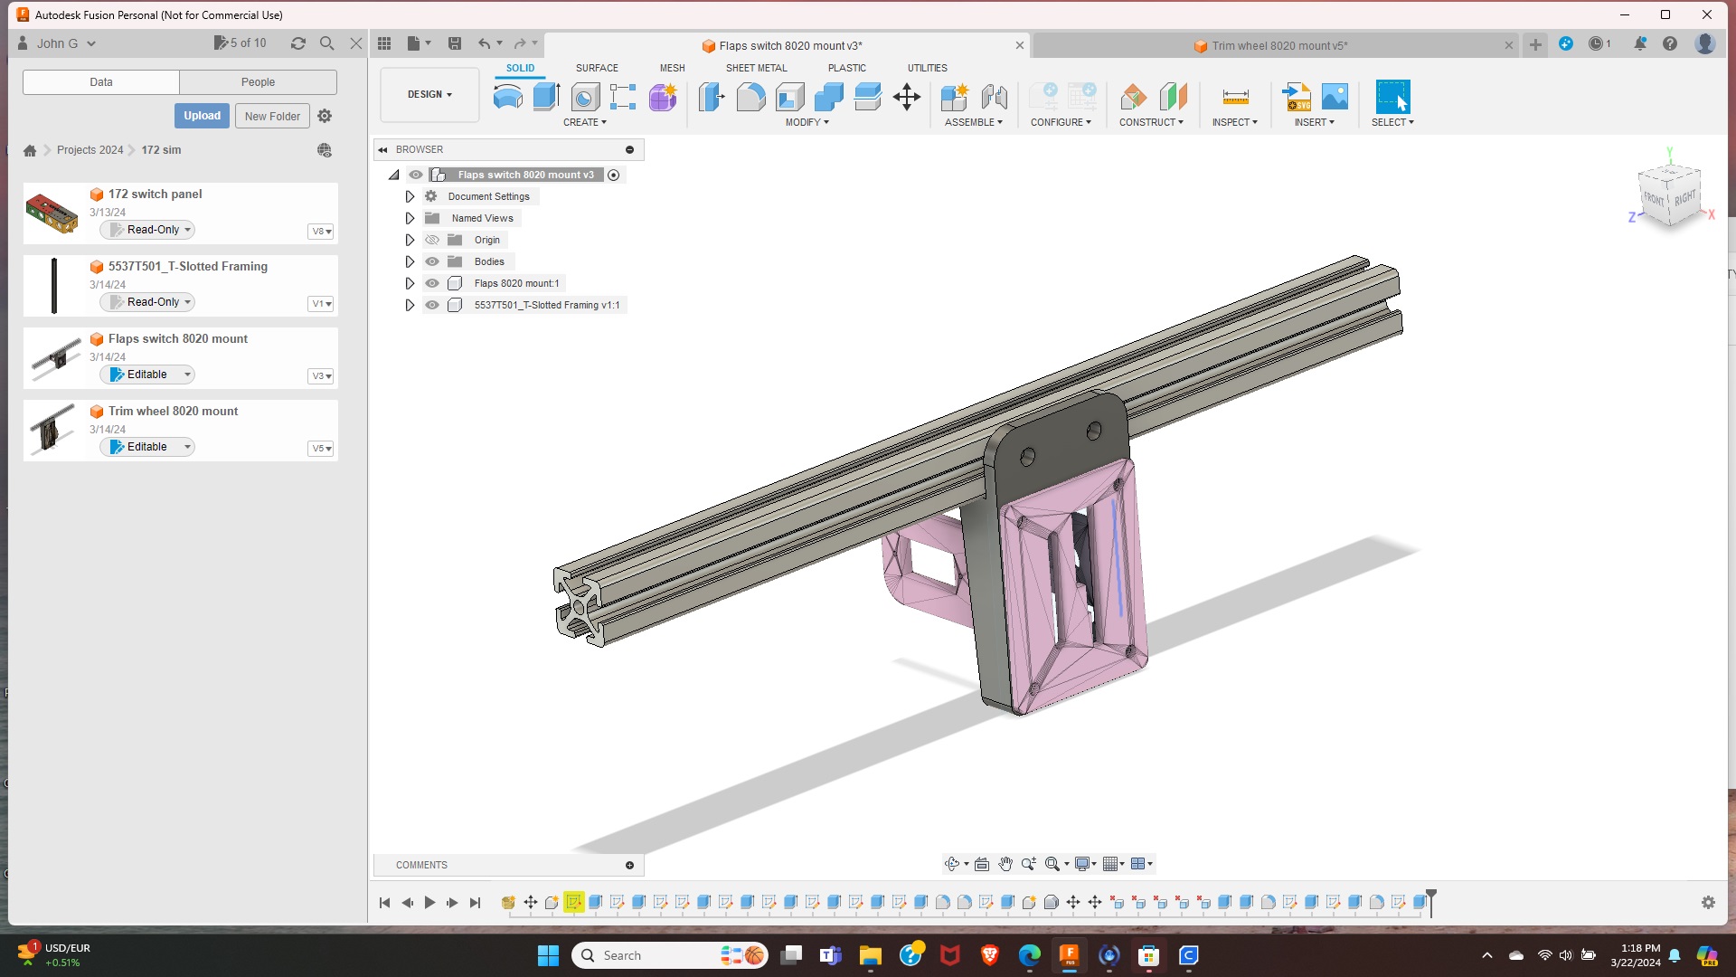The height and width of the screenshot is (977, 1736).
Task: Hide the 5537T501_T-Slotted Framing component
Action: tap(432, 305)
